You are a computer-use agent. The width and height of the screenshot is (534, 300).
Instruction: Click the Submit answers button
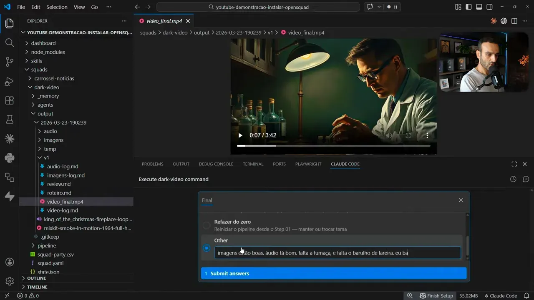coord(333,273)
